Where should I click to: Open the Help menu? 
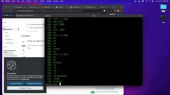pyautogui.click(x=62, y=1)
